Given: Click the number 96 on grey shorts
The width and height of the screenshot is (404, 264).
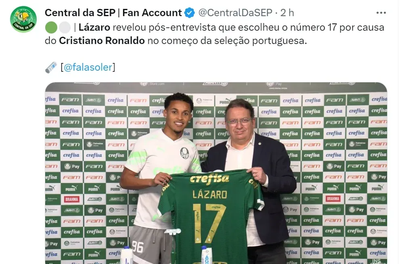Looking at the screenshot, I should pos(137,247).
